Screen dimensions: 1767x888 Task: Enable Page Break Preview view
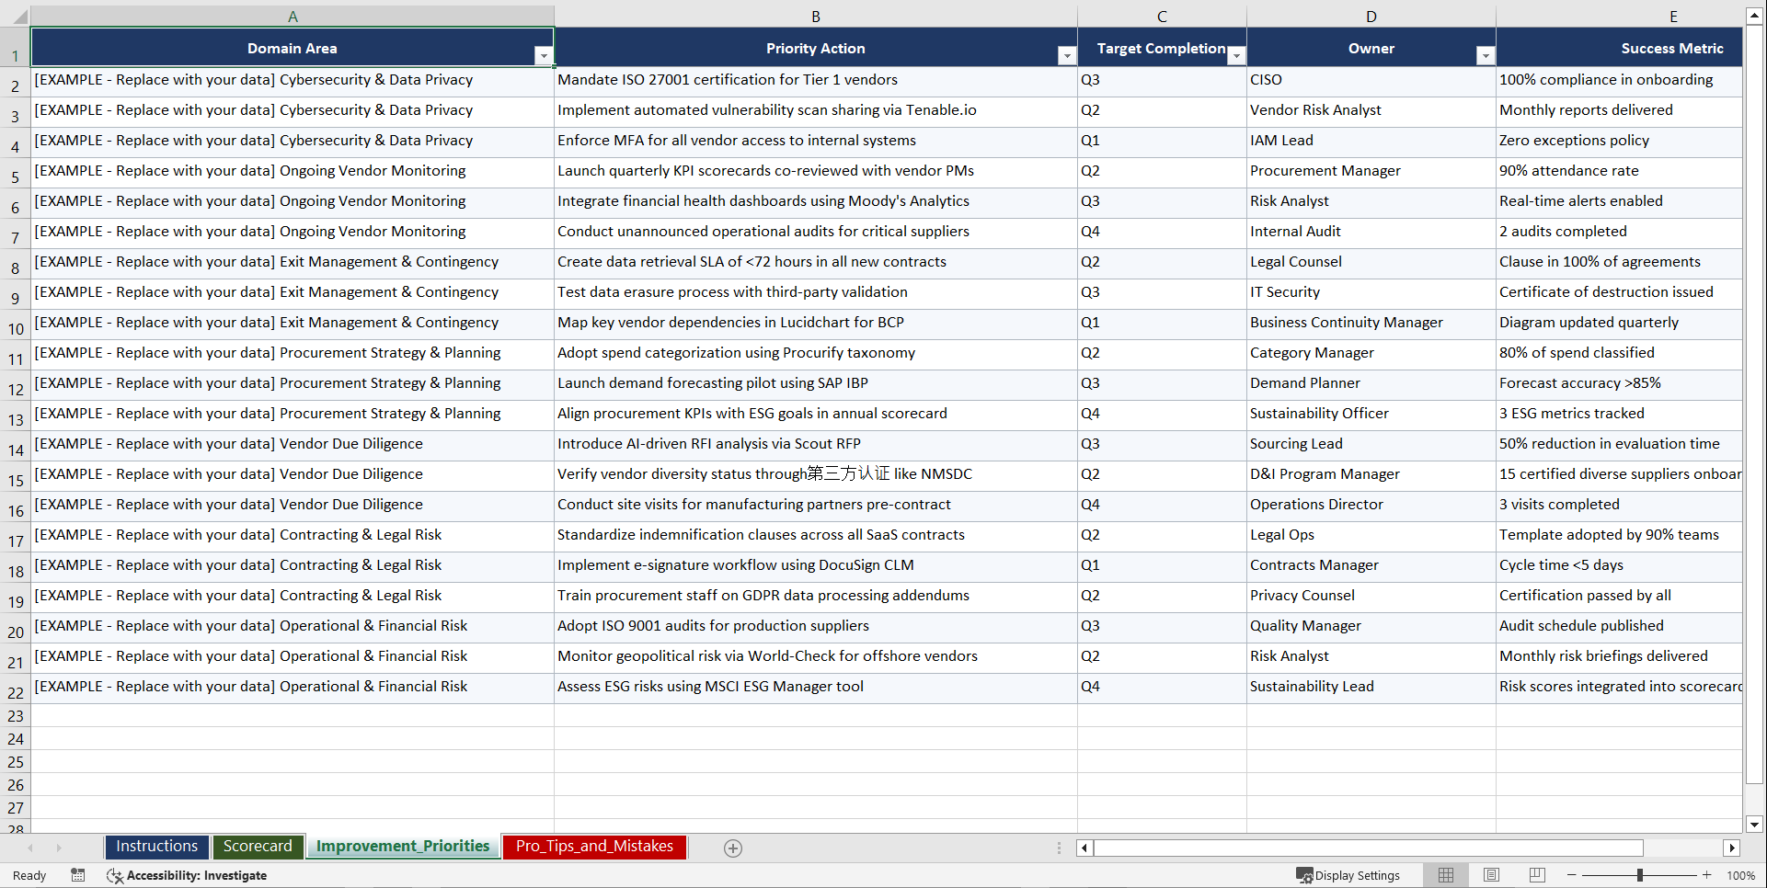pos(1535,874)
